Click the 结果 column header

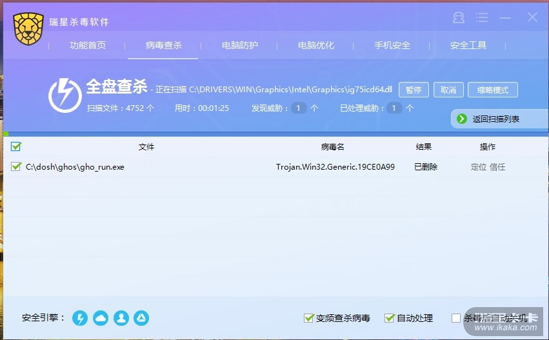click(424, 146)
